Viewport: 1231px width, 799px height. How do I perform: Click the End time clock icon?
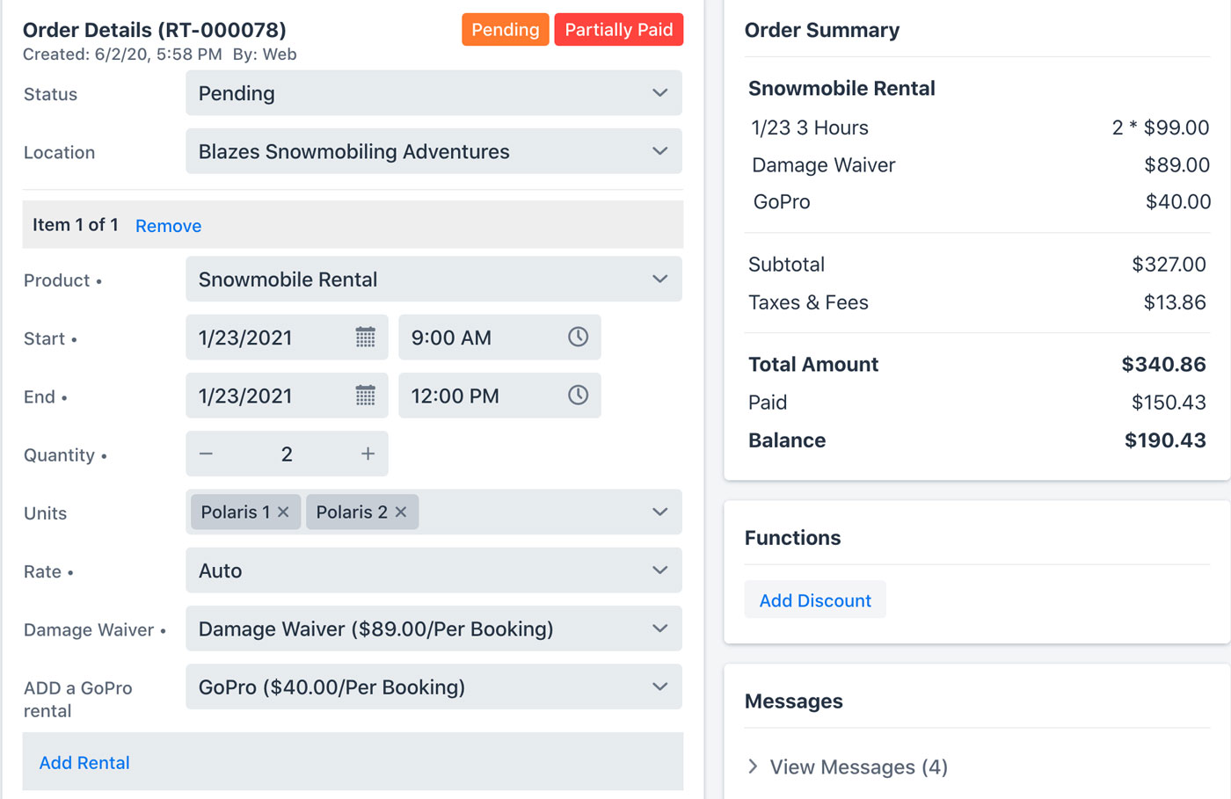[578, 396]
